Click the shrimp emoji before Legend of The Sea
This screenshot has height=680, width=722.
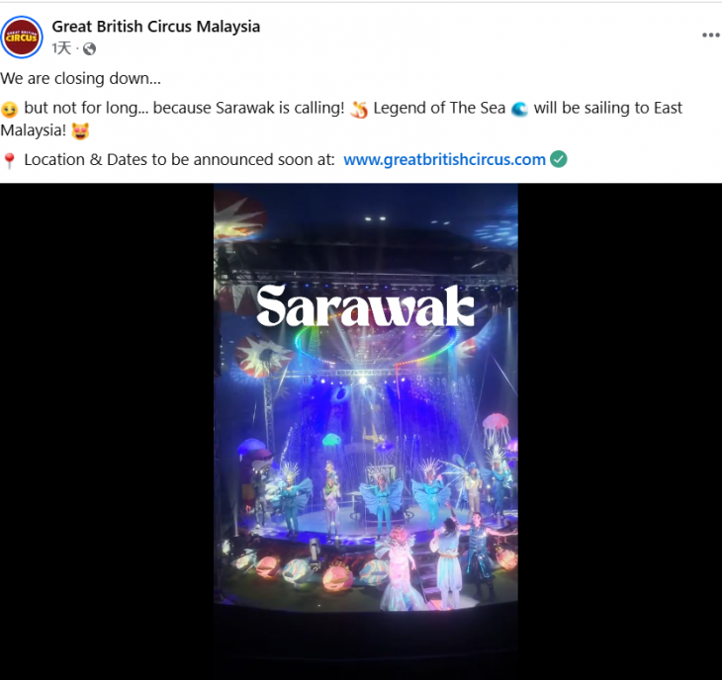click(359, 109)
